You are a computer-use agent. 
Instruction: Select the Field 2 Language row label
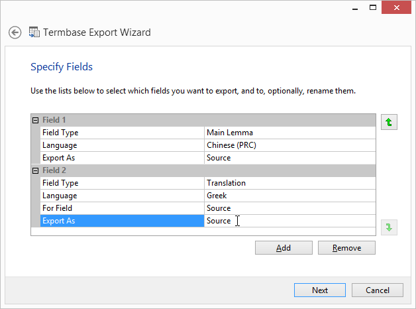point(122,196)
